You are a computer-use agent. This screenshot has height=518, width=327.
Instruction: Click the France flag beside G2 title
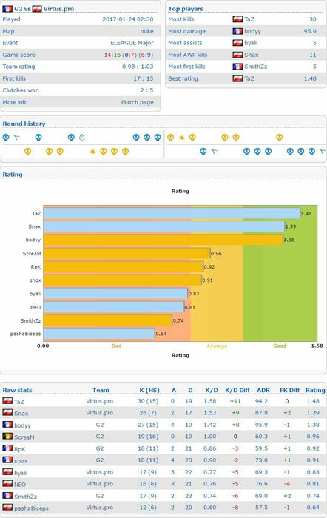[7, 9]
